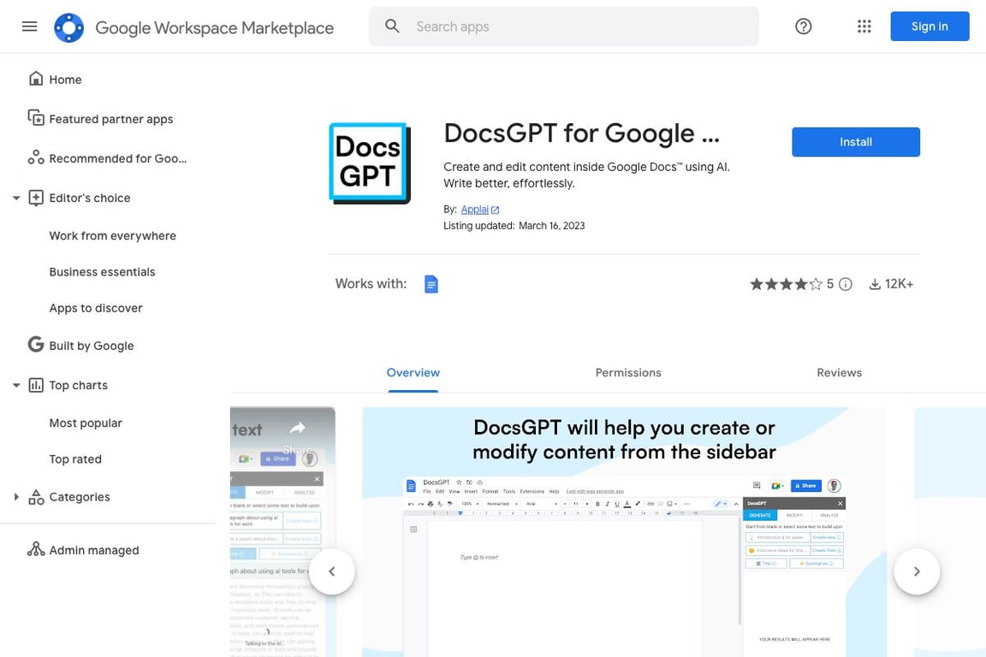
Task: Open Editor's choice category
Action: point(89,198)
